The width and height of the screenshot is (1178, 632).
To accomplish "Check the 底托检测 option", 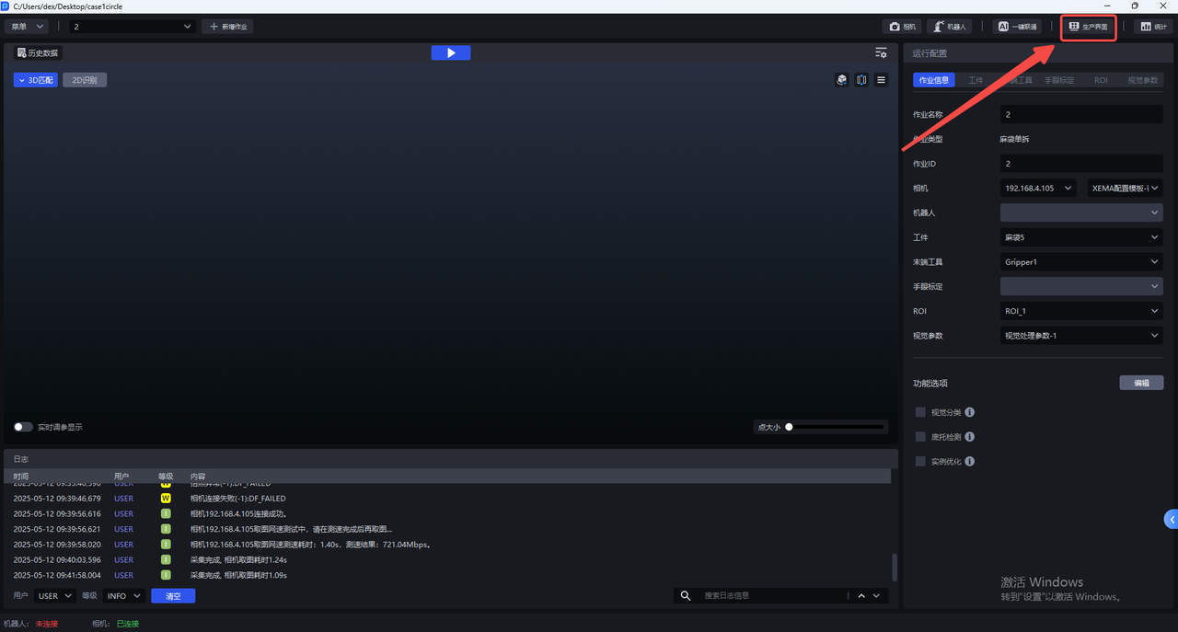I will click(920, 437).
